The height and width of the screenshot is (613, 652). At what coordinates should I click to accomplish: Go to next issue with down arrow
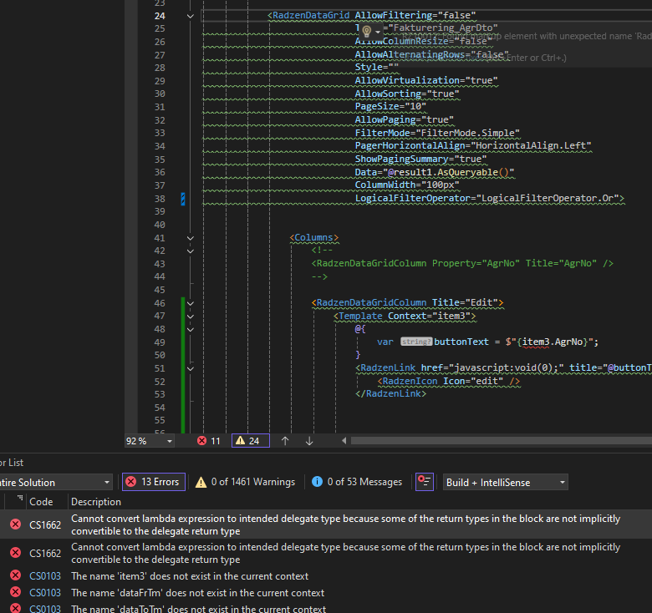point(309,441)
